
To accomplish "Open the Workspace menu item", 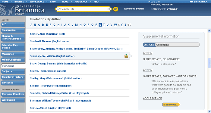I will point(37,2).
